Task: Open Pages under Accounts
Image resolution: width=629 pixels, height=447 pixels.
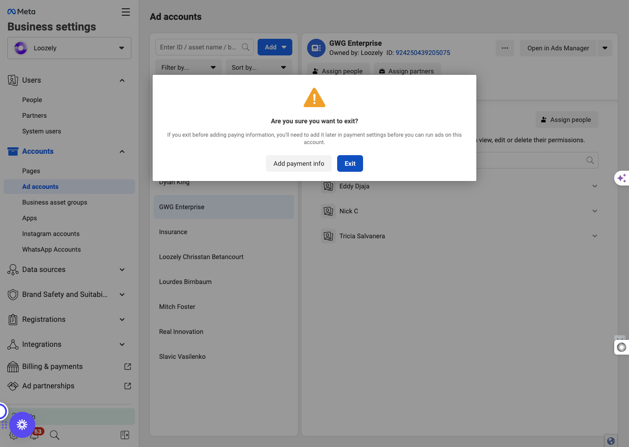Action: (x=31, y=171)
